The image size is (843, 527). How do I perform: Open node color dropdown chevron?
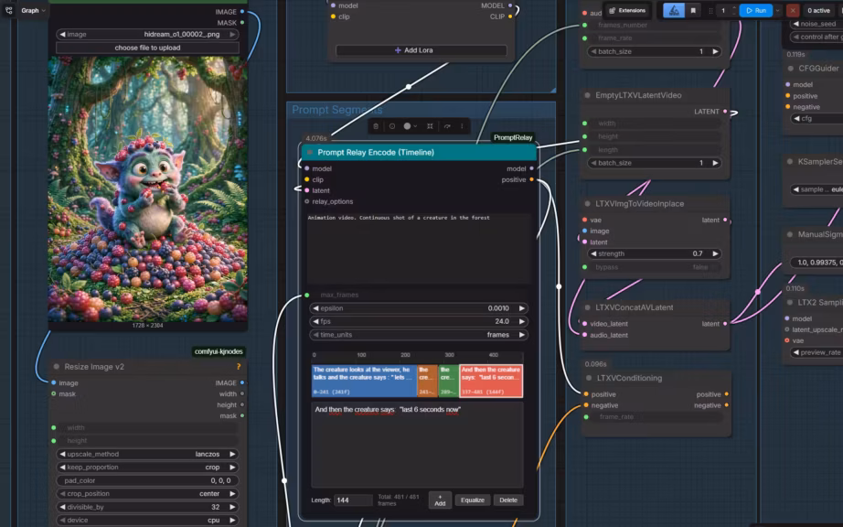tap(415, 126)
